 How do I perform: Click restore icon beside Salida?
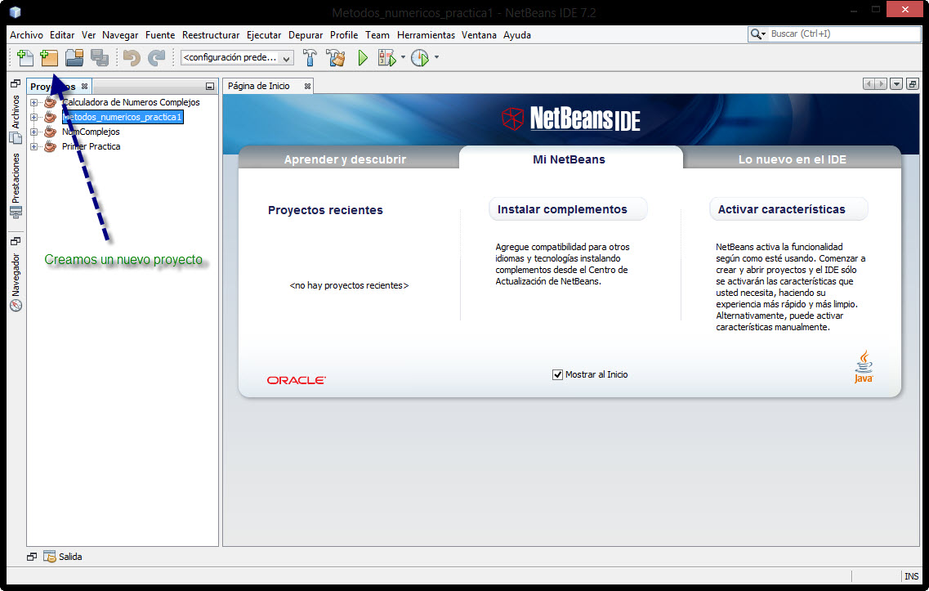coord(32,557)
